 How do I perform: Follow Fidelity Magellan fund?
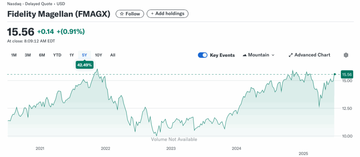pos(130,14)
